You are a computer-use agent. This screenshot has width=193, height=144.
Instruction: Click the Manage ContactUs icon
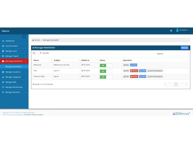pos(3,72)
